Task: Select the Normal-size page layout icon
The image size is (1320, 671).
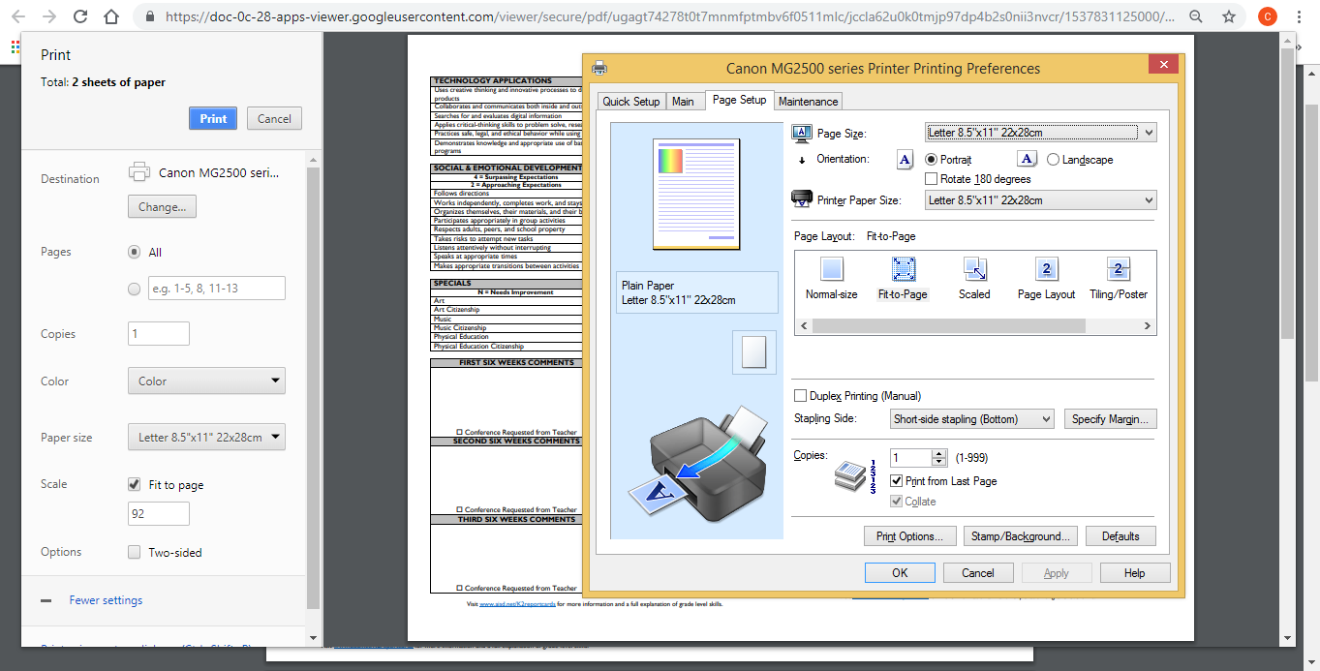Action: pos(831,270)
